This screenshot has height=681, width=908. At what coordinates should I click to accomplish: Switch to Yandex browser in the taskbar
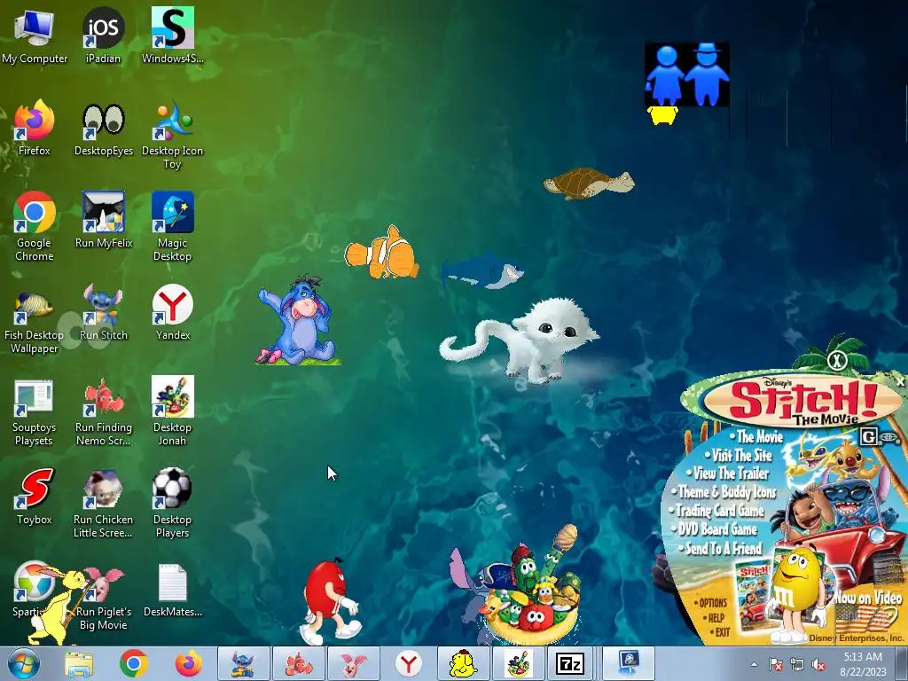click(408, 663)
